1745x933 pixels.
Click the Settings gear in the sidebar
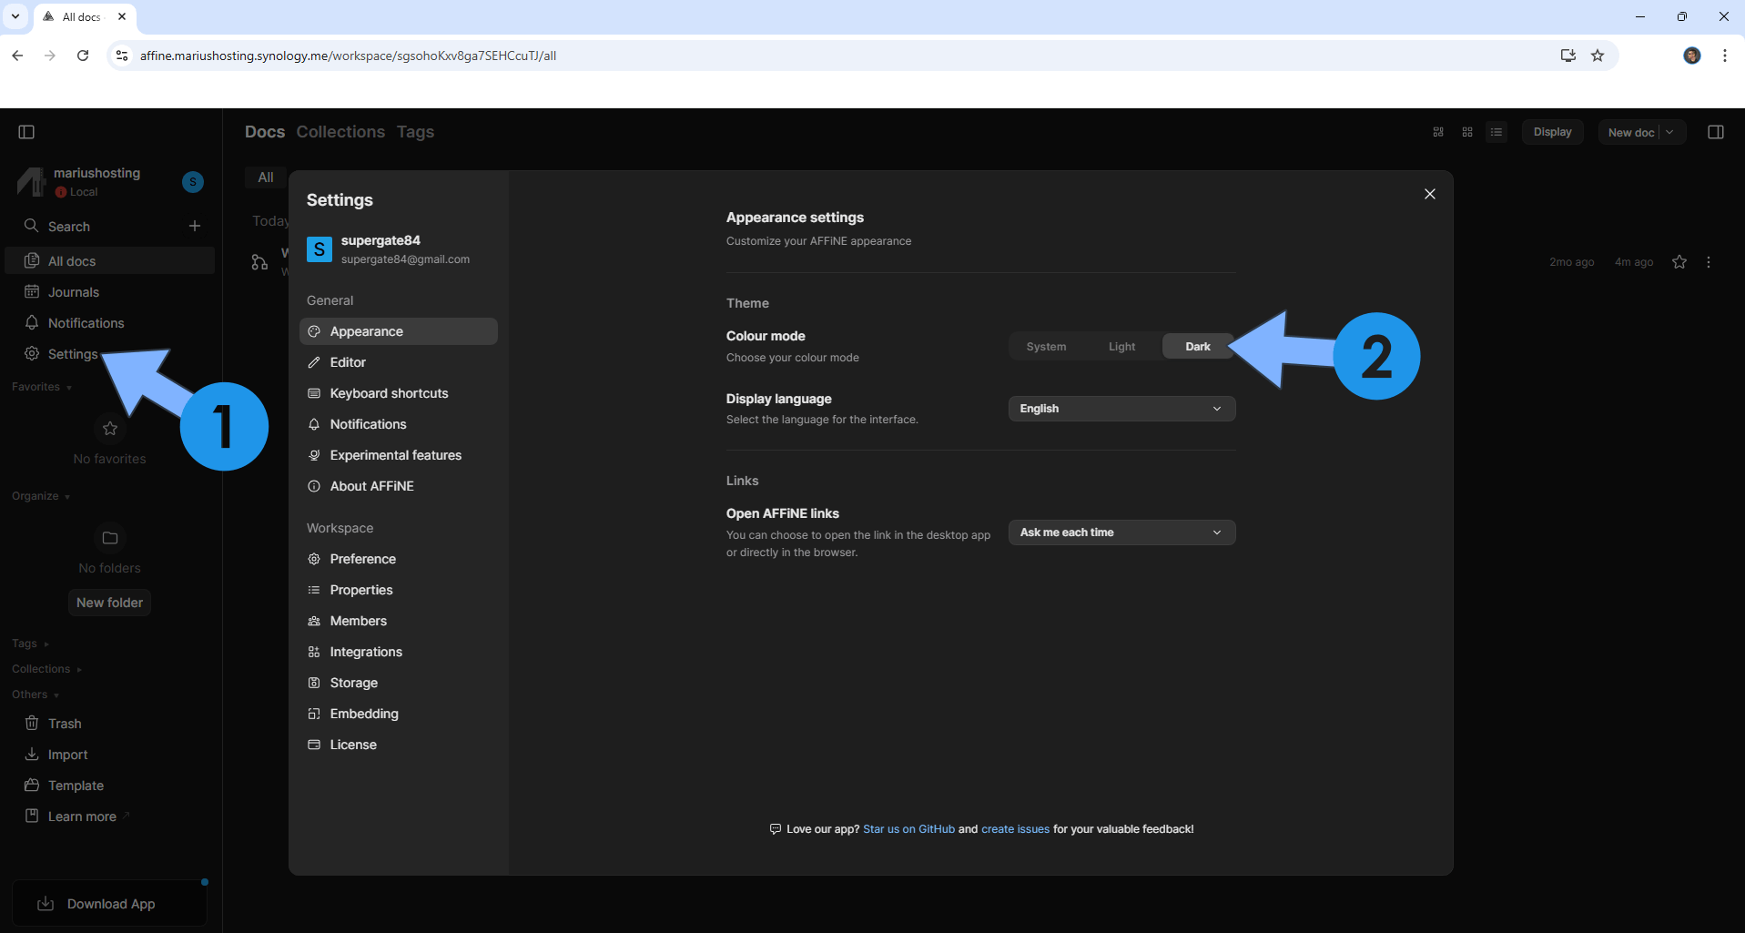pos(32,353)
